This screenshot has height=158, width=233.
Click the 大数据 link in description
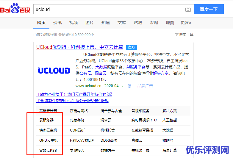[x=101, y=67]
